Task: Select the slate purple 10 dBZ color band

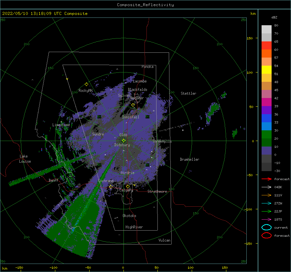Action: (266, 151)
